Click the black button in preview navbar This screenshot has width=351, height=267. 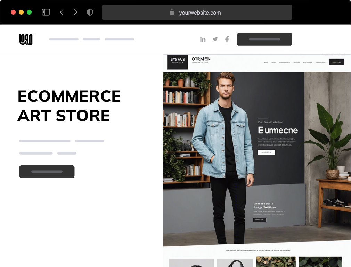tap(336, 62)
